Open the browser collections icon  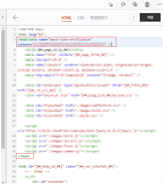tap(135, 5)
